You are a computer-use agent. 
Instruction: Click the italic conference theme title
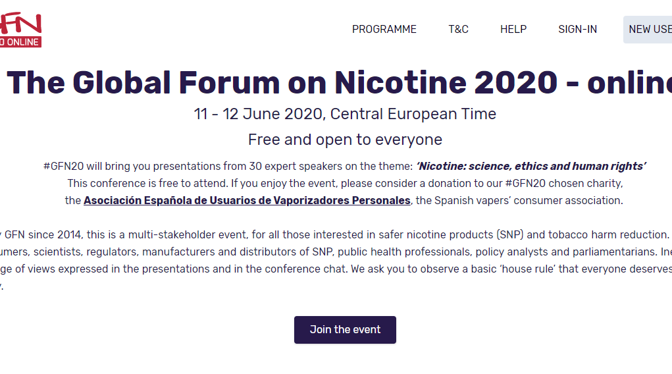coord(531,166)
